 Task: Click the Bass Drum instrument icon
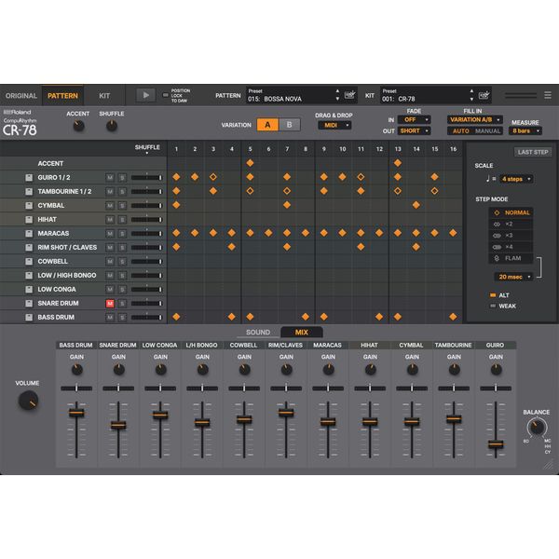click(29, 318)
